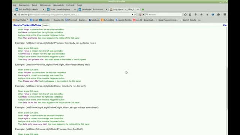This screenshot has width=240, height=135.
Task: Close the Java Project Environment tab
Action: click(106, 9)
